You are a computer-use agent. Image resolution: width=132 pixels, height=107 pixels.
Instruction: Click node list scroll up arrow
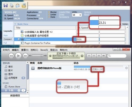(x=127, y=27)
